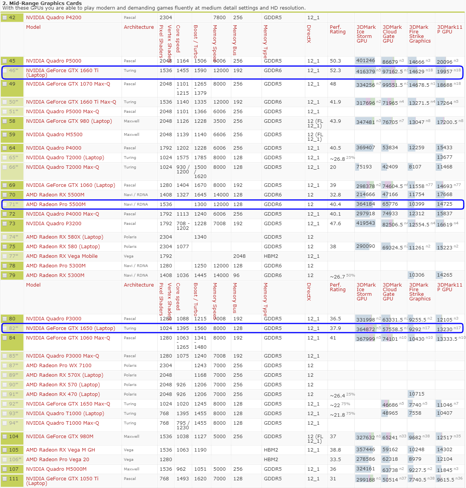Check the Quadro P4000 row box
This screenshot has height=488, width=466.
click(5, 148)
